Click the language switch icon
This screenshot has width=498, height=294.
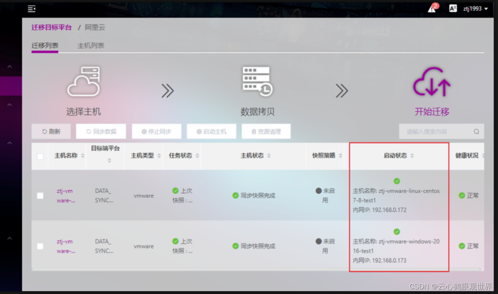[x=453, y=8]
